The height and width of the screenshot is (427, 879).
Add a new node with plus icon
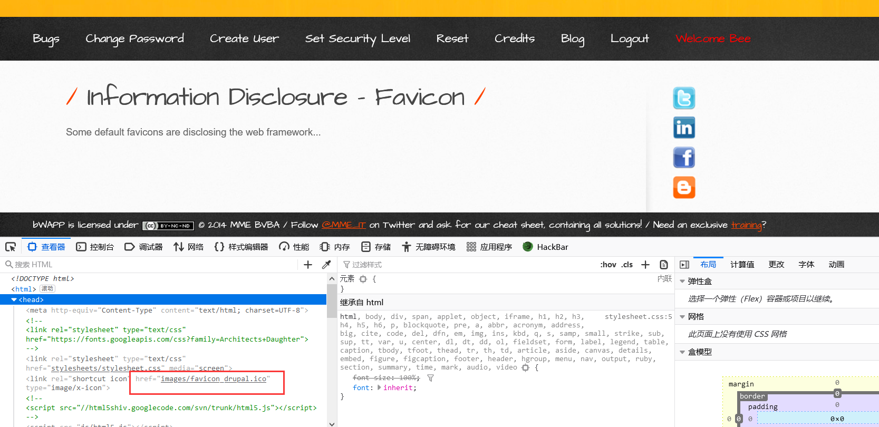tap(308, 265)
